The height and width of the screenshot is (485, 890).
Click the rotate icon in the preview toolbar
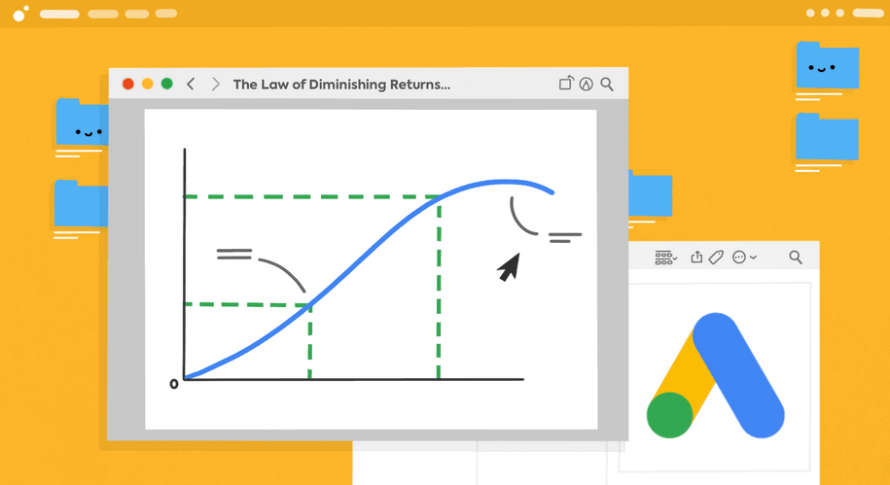coord(565,85)
